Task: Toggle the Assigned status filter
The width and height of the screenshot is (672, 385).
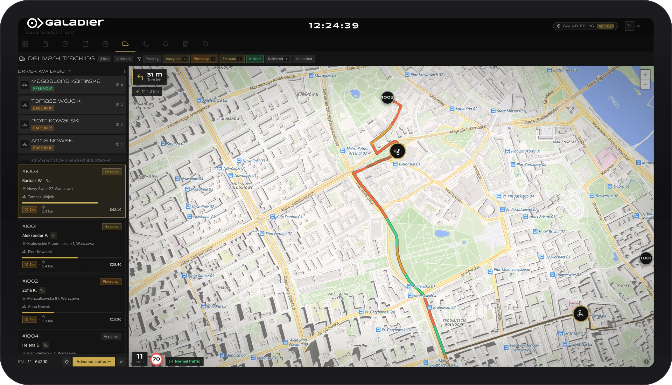Action: click(176, 59)
